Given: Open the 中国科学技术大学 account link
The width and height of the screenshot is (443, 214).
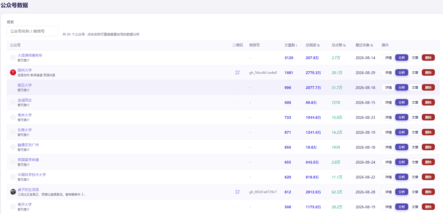Looking at the screenshot, I should (32, 175).
